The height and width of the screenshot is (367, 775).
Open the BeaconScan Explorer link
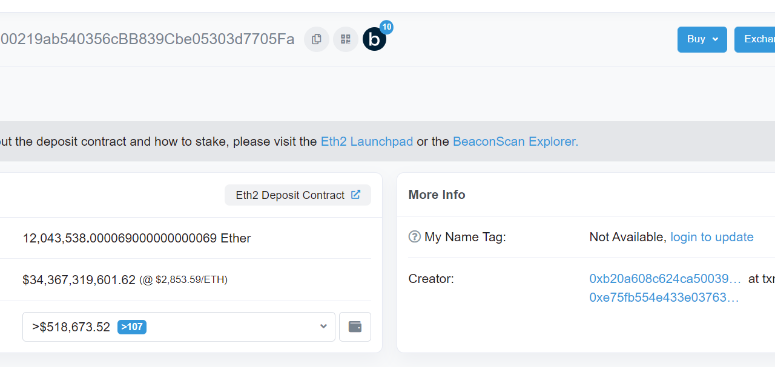(515, 141)
